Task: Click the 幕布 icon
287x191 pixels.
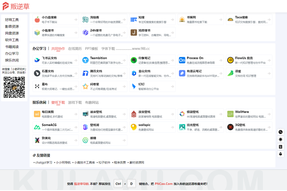Action: pos(37,86)
